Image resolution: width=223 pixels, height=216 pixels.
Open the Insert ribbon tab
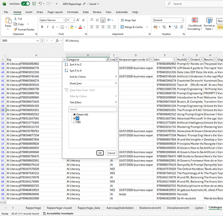coord(29,12)
